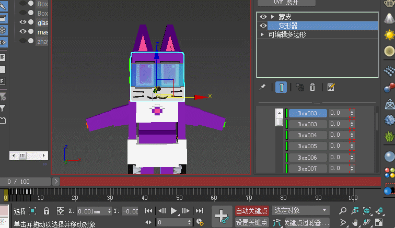Click the blue bumpy blob icon
This screenshot has height=228, width=395.
point(389,120)
